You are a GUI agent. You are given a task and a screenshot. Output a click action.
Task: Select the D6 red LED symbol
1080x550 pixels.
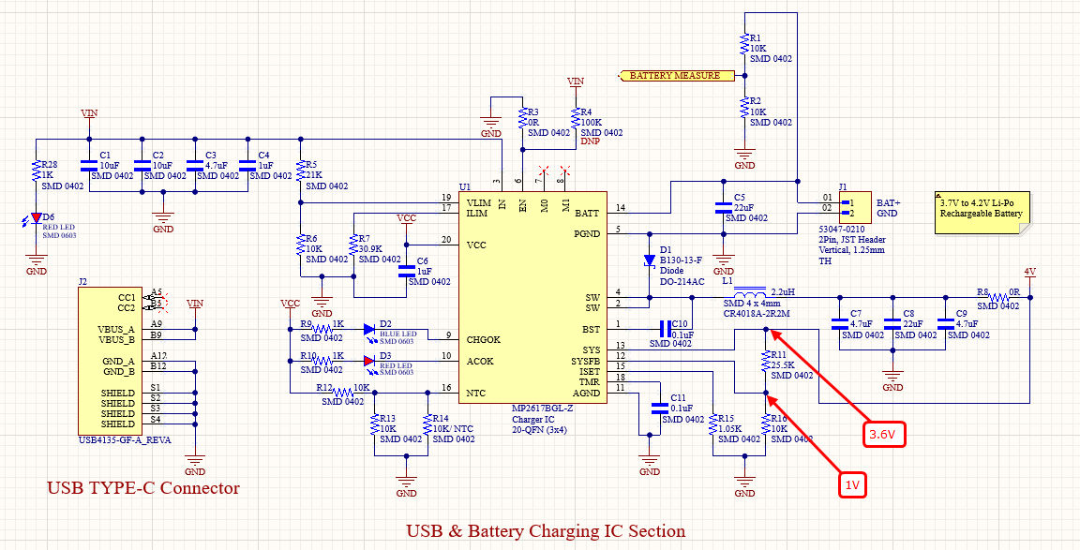coord(36,219)
